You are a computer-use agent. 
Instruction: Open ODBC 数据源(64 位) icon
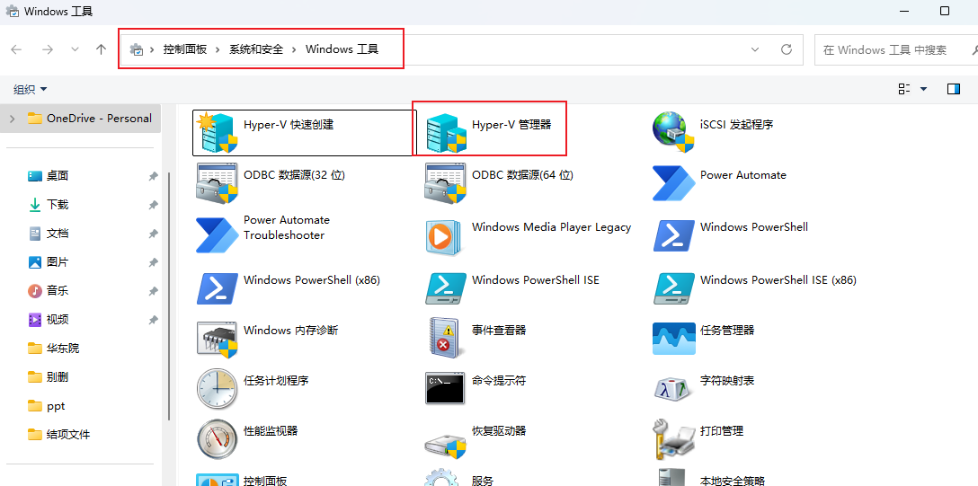tap(445, 183)
